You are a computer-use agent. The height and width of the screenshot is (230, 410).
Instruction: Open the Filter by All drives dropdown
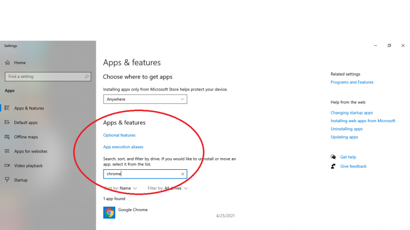point(168,188)
